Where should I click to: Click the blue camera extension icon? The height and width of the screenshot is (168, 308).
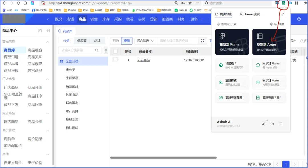pyautogui.click(x=290, y=3)
